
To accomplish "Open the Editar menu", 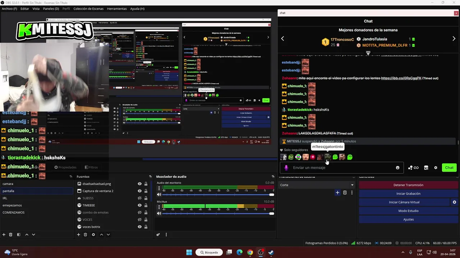I will (x=25, y=9).
